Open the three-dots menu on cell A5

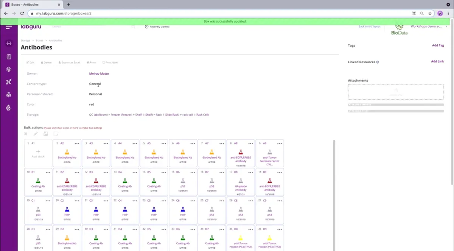coord(164,144)
